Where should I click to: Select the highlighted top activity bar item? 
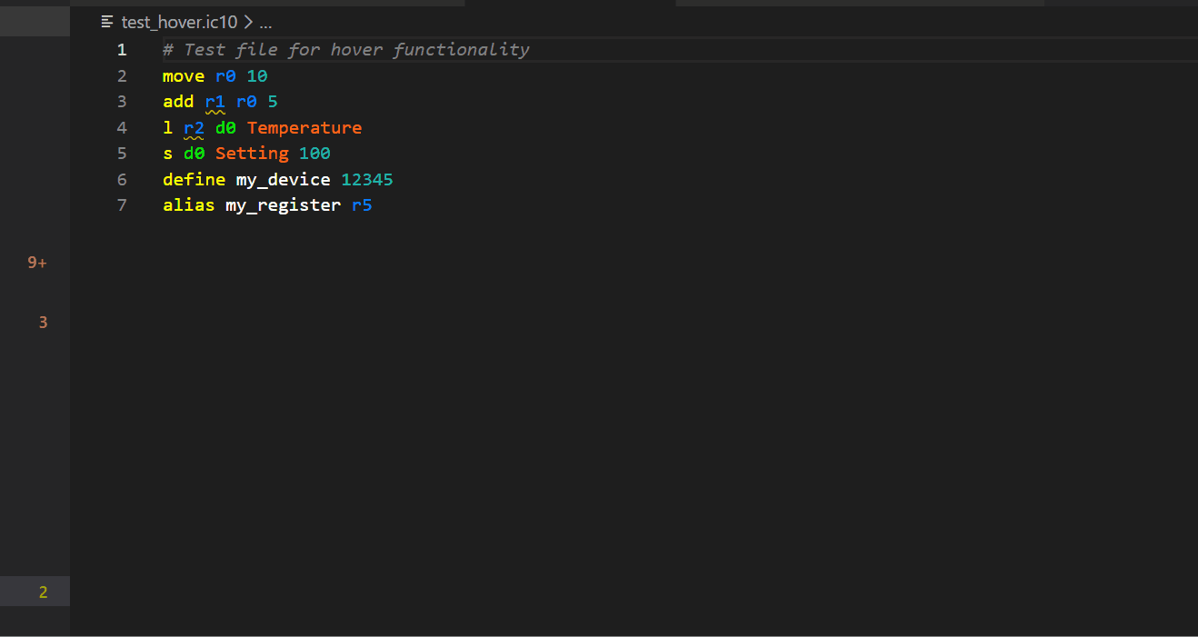pyautogui.click(x=35, y=20)
